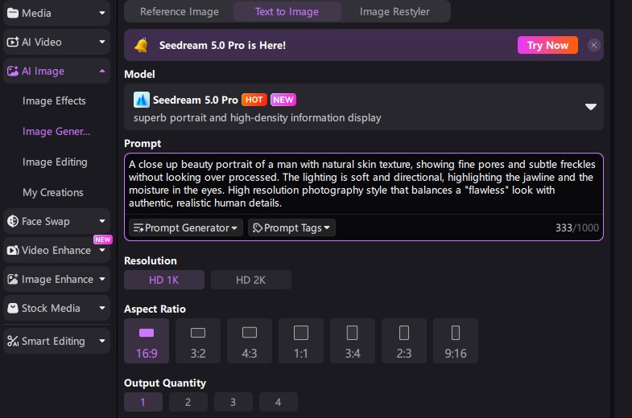Choose the 2:3 aspect ratio
The image size is (632, 418).
pyautogui.click(x=404, y=341)
